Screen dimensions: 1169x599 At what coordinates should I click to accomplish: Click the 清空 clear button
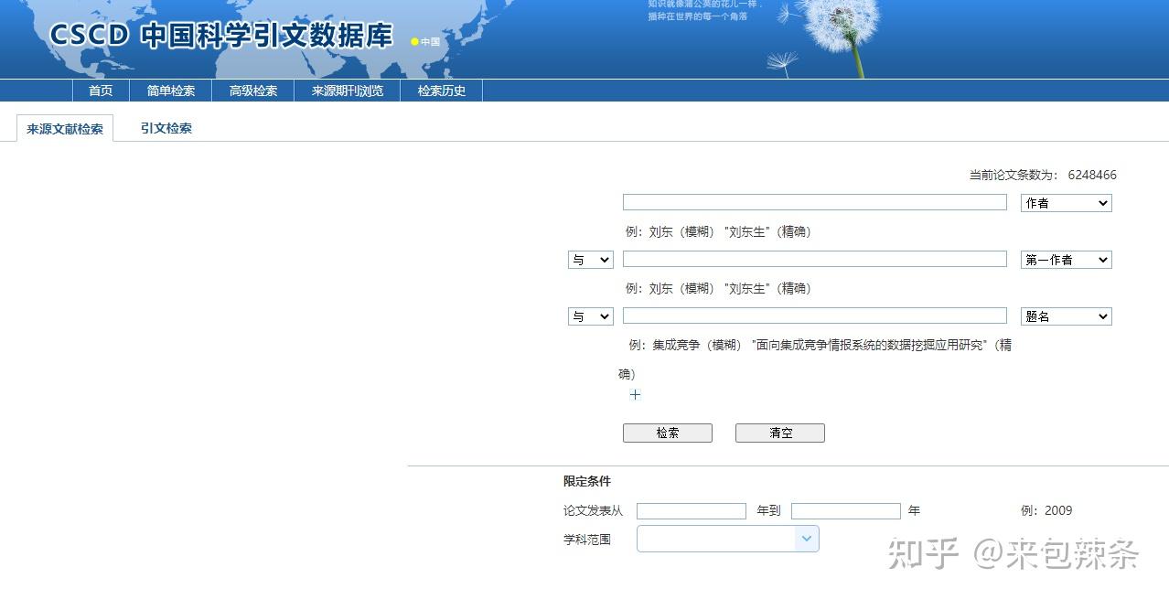pyautogui.click(x=778, y=433)
